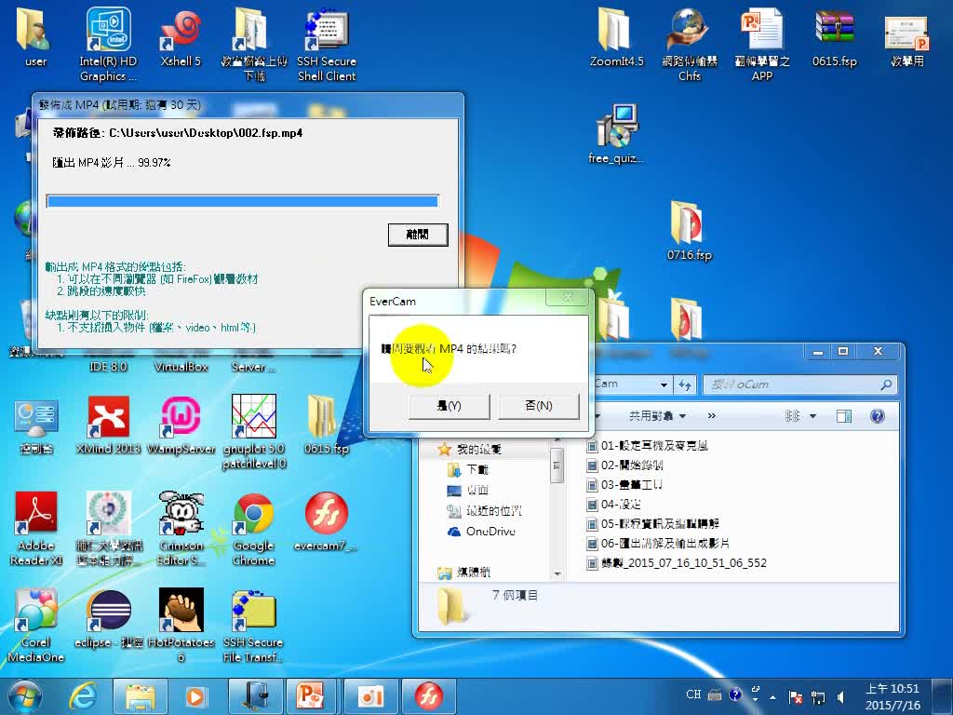Select the 0716.fsp folder icon
The width and height of the screenshot is (953, 715).
(690, 232)
